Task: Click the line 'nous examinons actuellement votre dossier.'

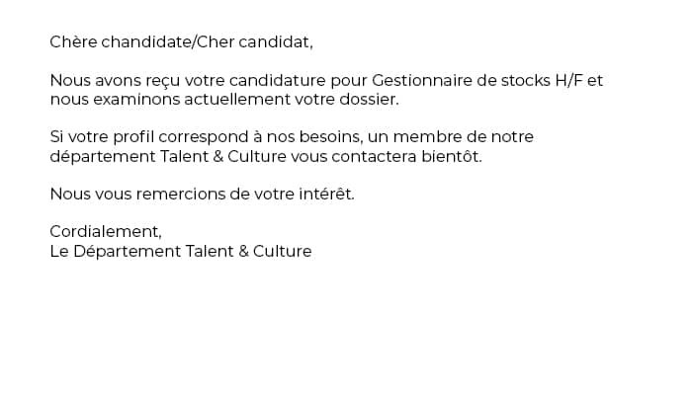Action: pos(224,100)
